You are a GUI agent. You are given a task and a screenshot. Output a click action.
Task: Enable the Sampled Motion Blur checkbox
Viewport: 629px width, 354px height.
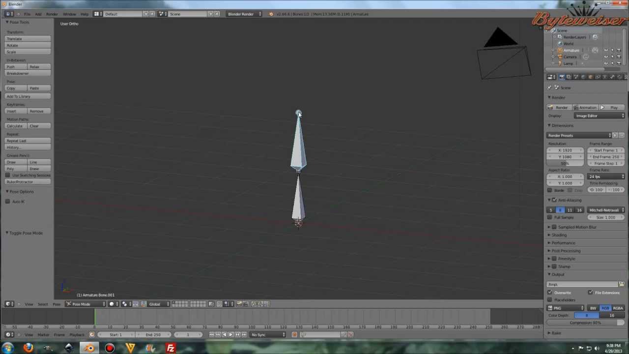click(554, 227)
